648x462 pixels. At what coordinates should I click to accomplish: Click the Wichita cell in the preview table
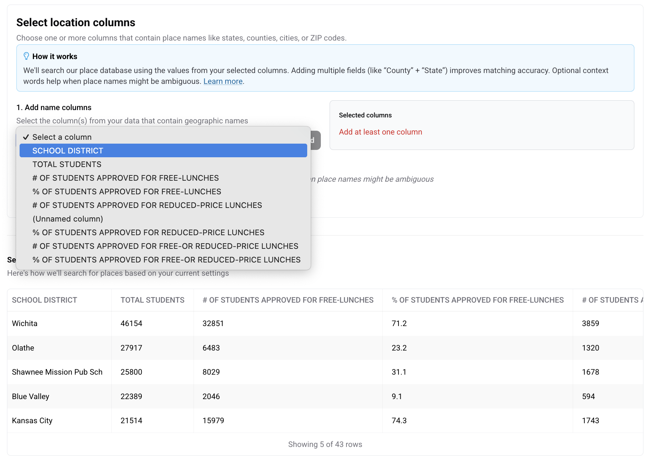(x=24, y=324)
